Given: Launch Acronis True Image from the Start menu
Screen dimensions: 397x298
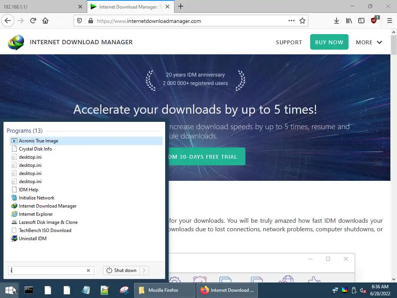Looking at the screenshot, I should click(x=86, y=140).
